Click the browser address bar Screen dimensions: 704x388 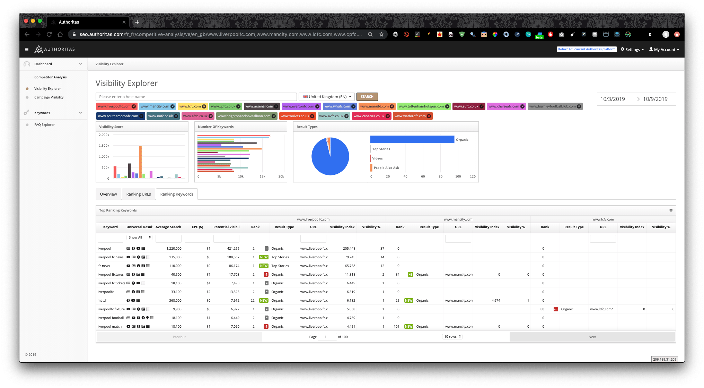click(220, 34)
